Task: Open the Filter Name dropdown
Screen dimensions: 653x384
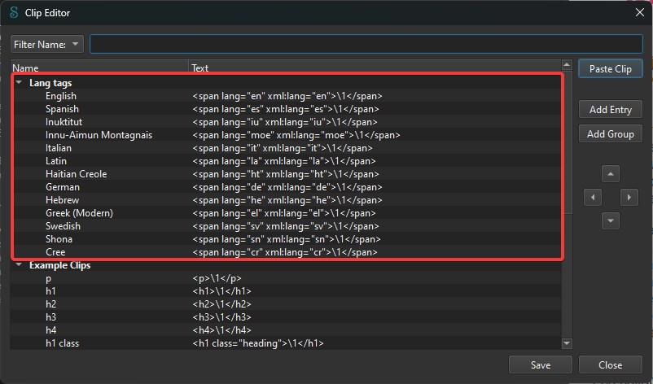Action: click(47, 44)
